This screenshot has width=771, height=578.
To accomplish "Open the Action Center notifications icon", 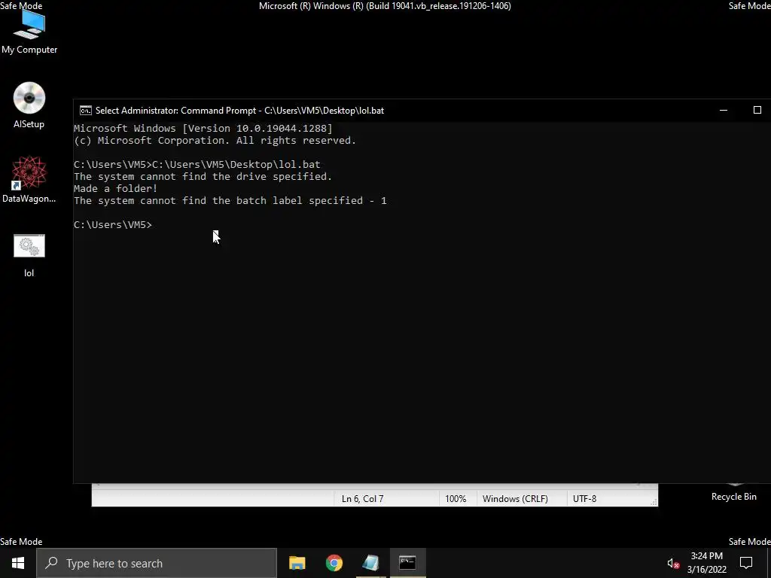I will [x=746, y=563].
